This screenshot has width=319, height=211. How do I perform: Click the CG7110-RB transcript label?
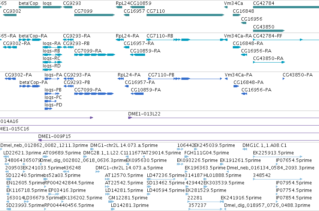(x=160, y=36)
